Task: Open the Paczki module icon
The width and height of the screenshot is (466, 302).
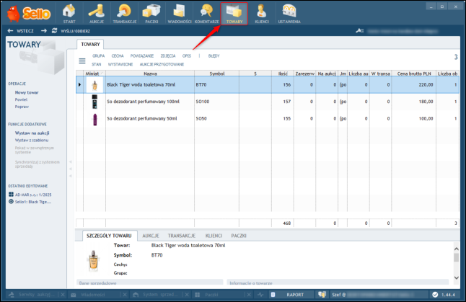Action: (x=151, y=13)
